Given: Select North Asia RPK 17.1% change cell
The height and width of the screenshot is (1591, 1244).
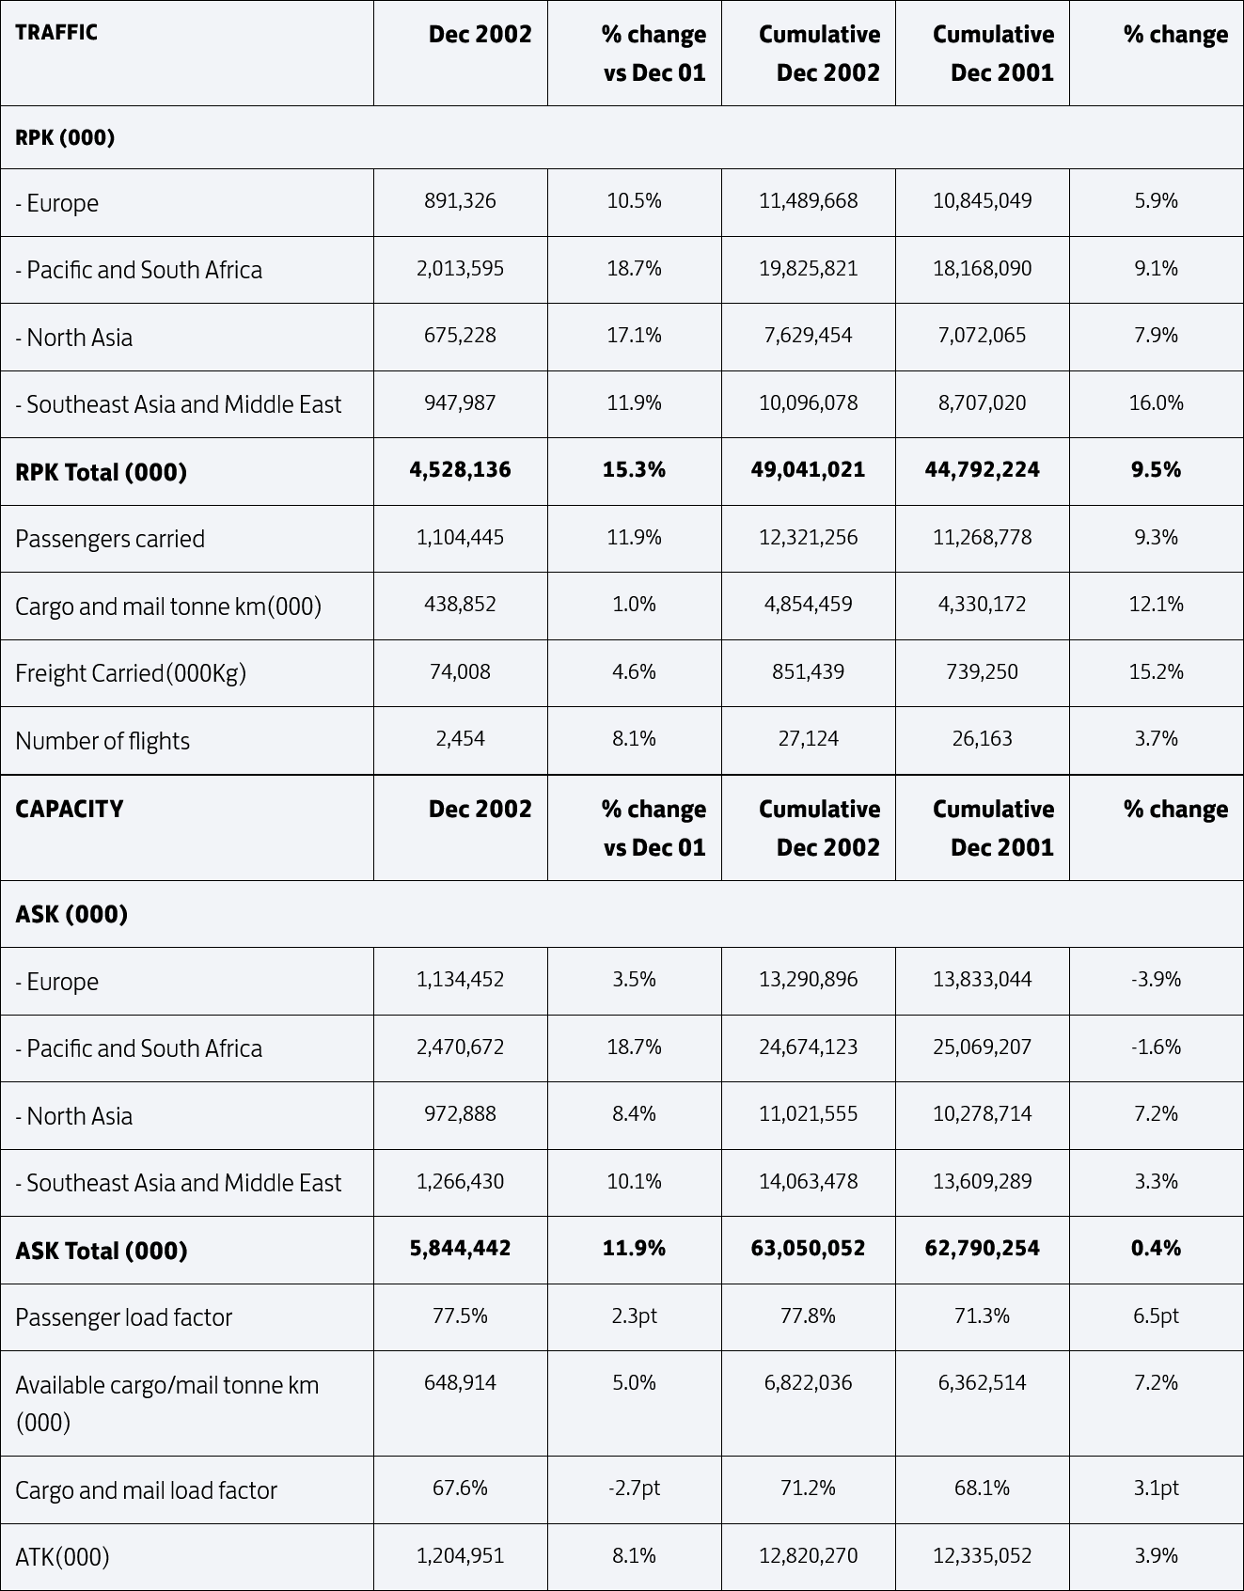Looking at the screenshot, I should [x=635, y=336].
